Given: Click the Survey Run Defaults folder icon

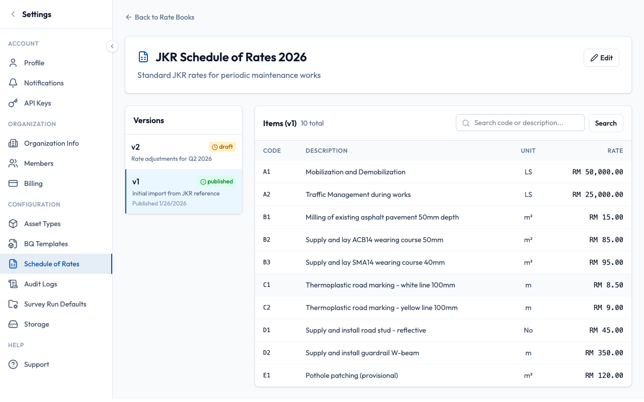Looking at the screenshot, I should (14, 304).
